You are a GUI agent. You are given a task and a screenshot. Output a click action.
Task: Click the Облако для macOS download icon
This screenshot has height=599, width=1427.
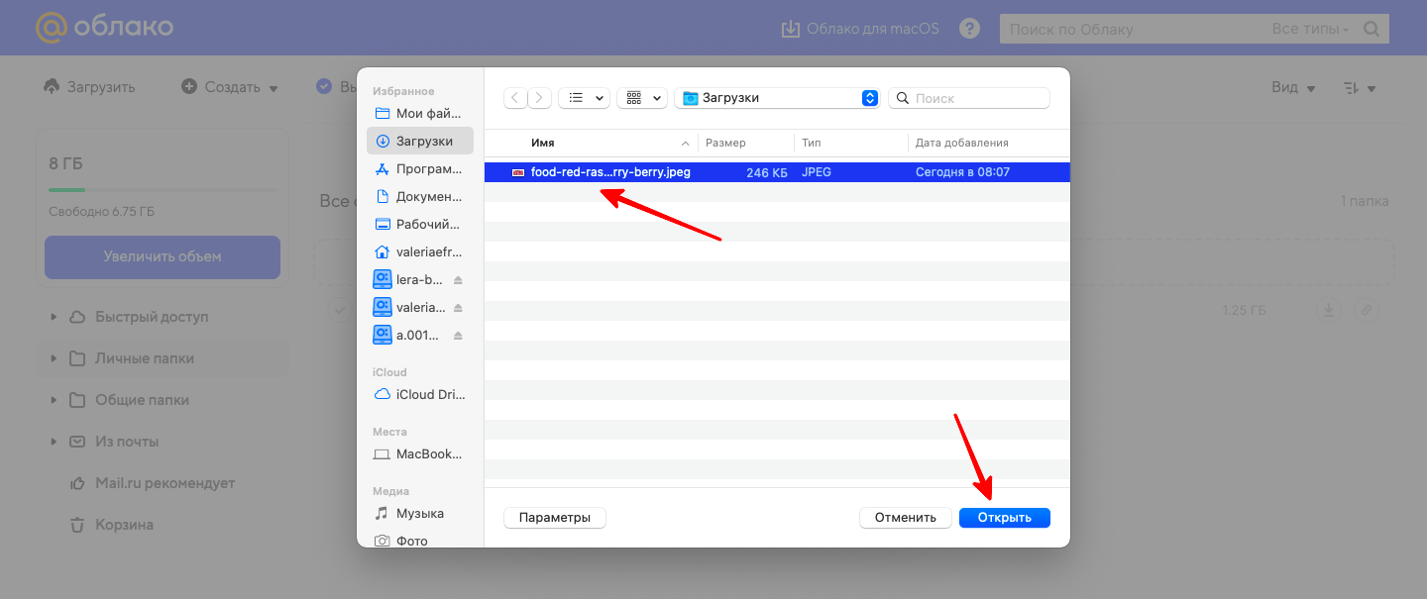pos(790,29)
